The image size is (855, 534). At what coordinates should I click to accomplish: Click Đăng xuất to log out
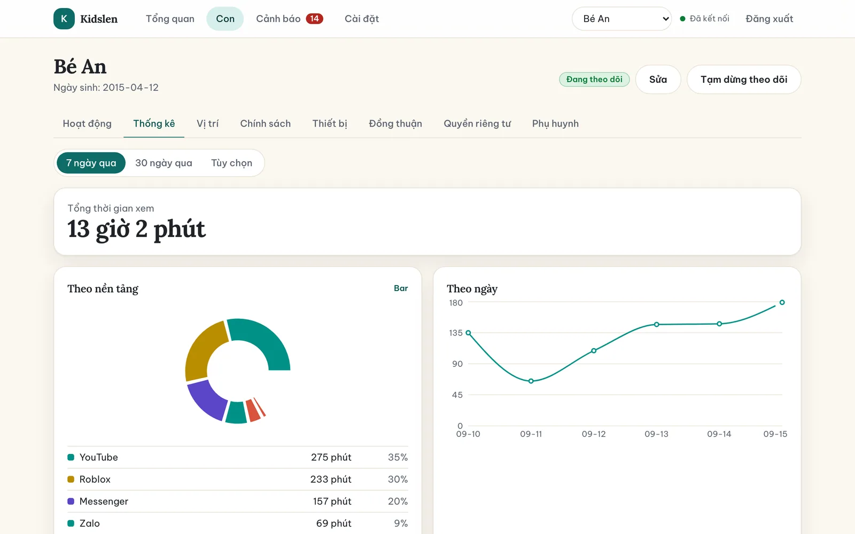click(769, 19)
